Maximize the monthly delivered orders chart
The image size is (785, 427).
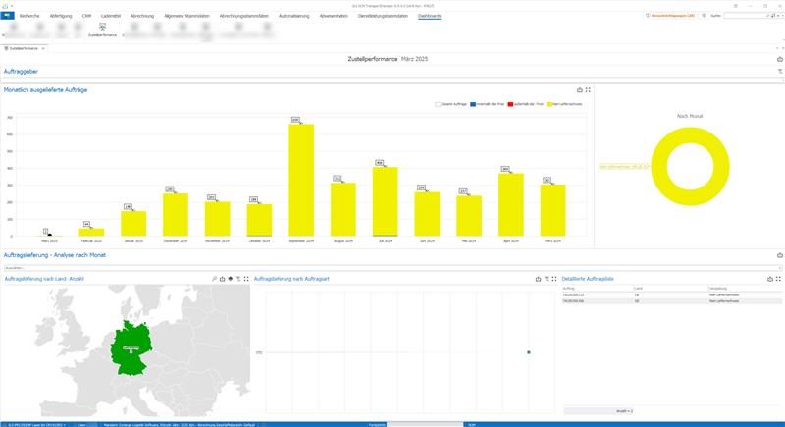(588, 89)
